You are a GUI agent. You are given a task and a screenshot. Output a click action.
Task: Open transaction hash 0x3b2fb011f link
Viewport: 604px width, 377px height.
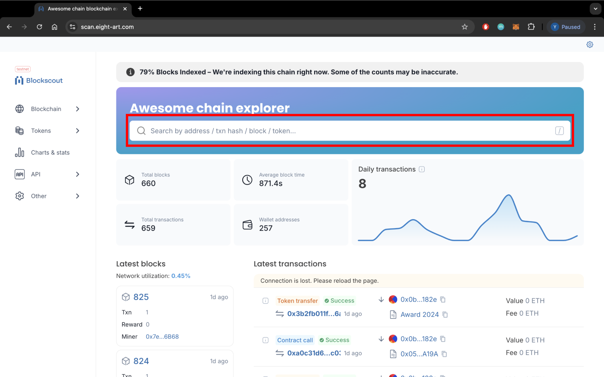[x=314, y=314]
